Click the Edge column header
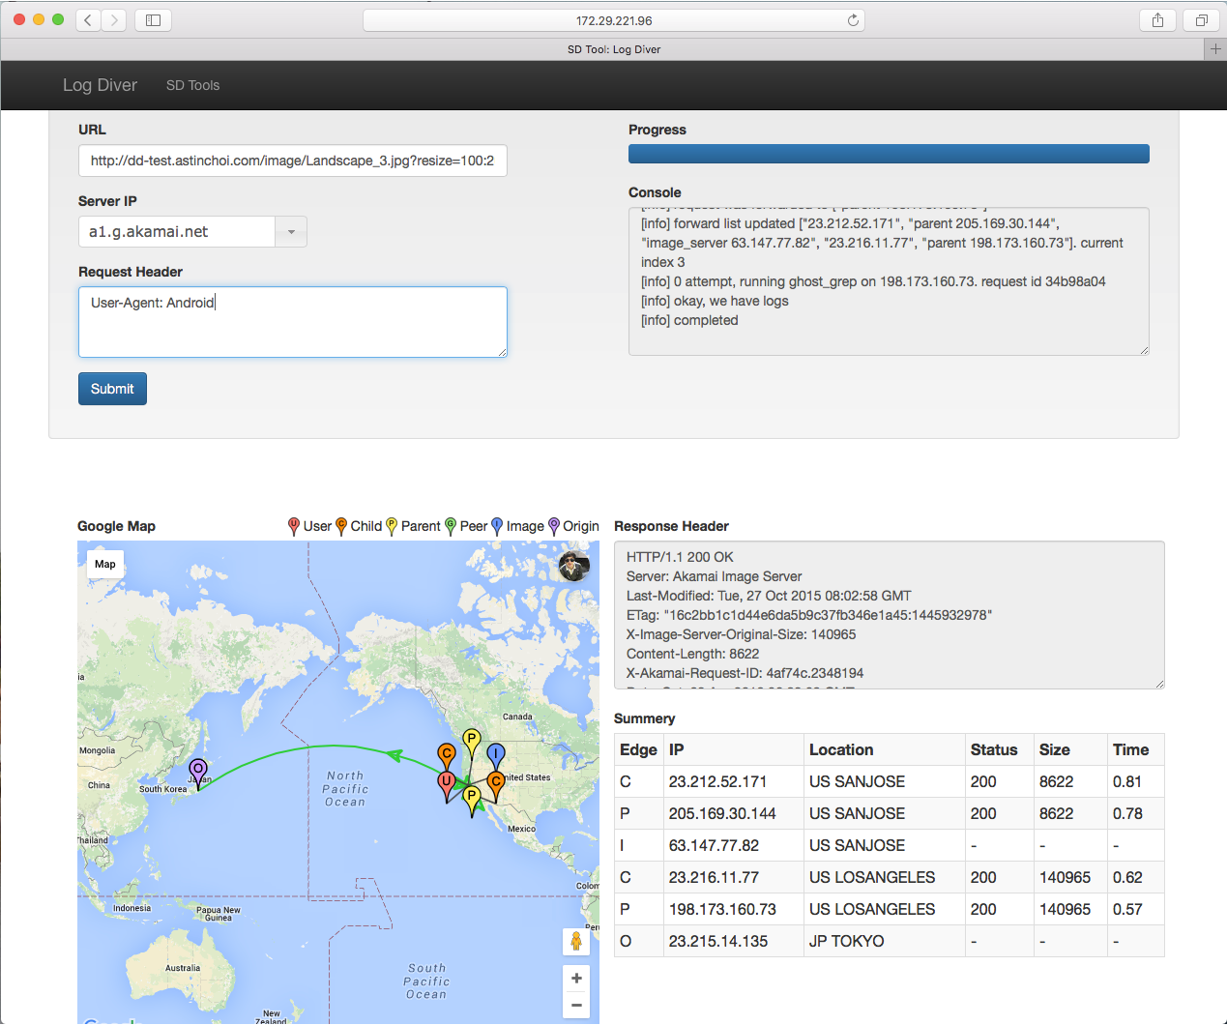The width and height of the screenshot is (1227, 1025). point(638,749)
